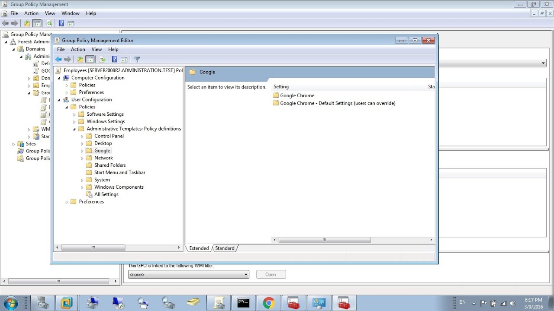554x311 pixels.
Task: Open the Windows Start button
Action: [10, 303]
